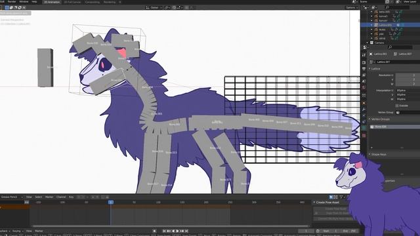The width and height of the screenshot is (420, 236).
Task: Open the Texture properties tab
Action: coord(364,136)
